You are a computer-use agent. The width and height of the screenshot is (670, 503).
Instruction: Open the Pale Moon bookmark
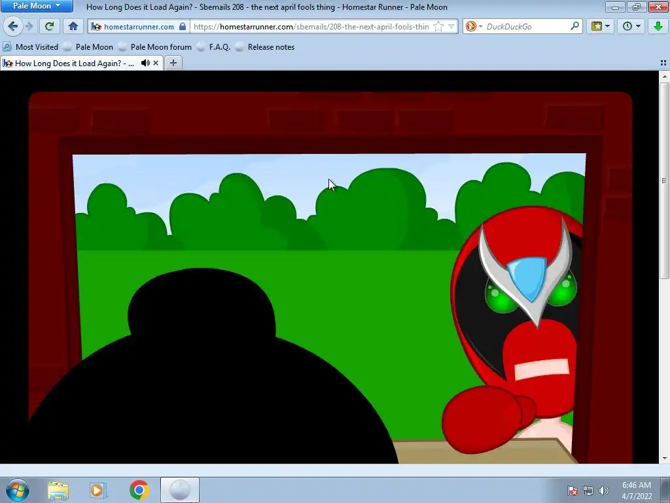88,47
